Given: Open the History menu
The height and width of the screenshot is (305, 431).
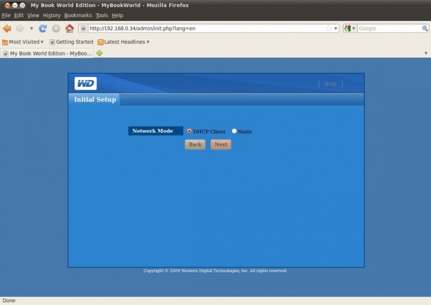Looking at the screenshot, I should click(51, 16).
